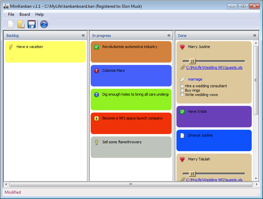This screenshot has width=263, height=199.
Task: Click the marriage tag link
Action: pos(195,79)
